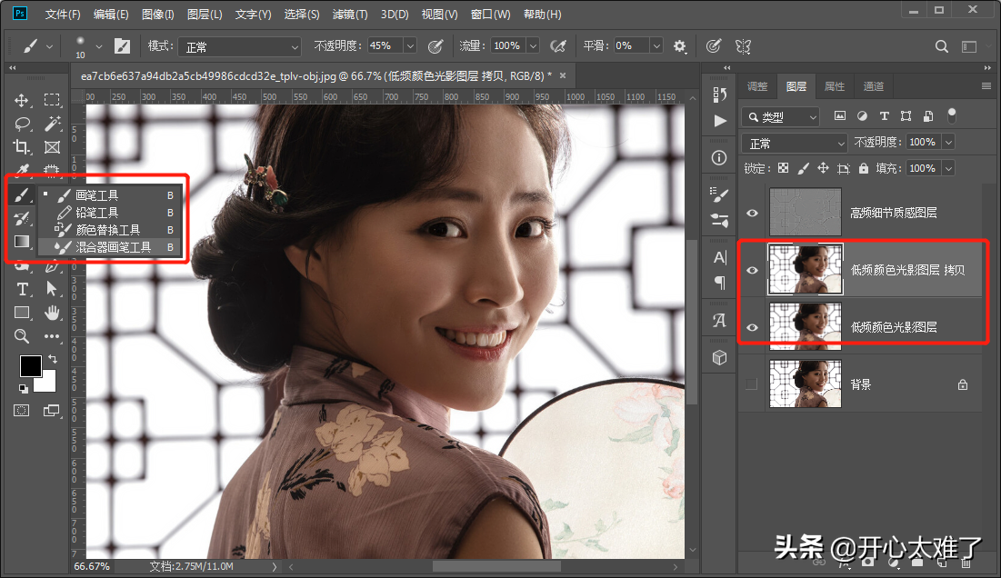Open the smoothing 0% dropdown arrow
Image resolution: width=1001 pixels, height=578 pixels.
coord(656,46)
